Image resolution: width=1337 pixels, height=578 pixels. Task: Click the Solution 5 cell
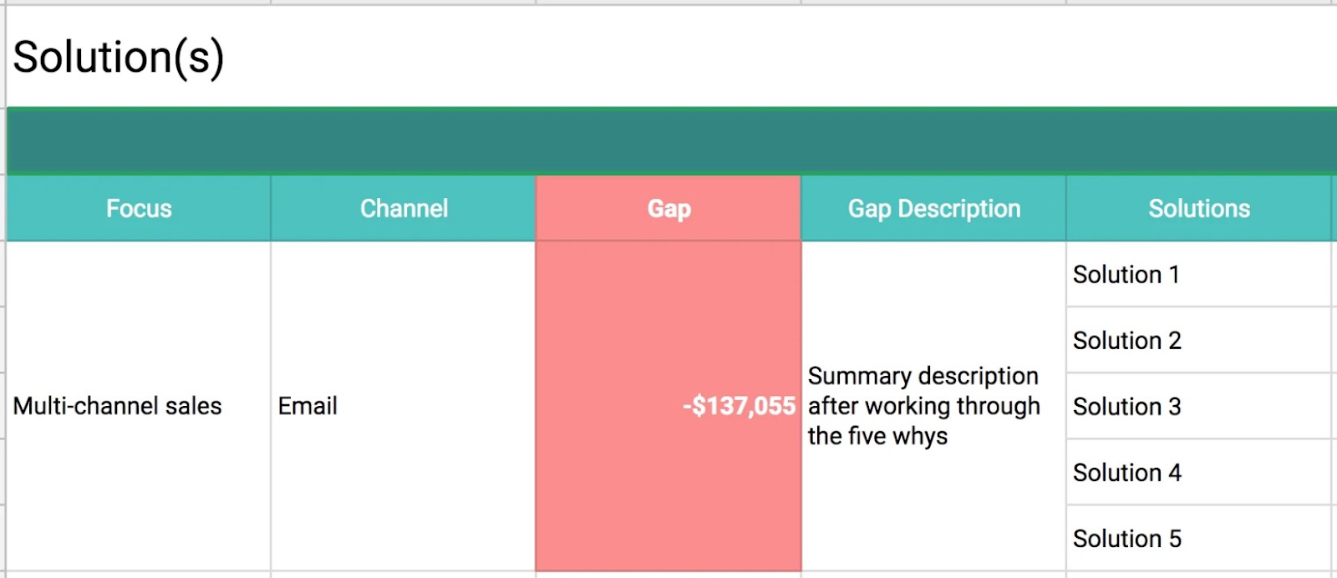[1199, 538]
